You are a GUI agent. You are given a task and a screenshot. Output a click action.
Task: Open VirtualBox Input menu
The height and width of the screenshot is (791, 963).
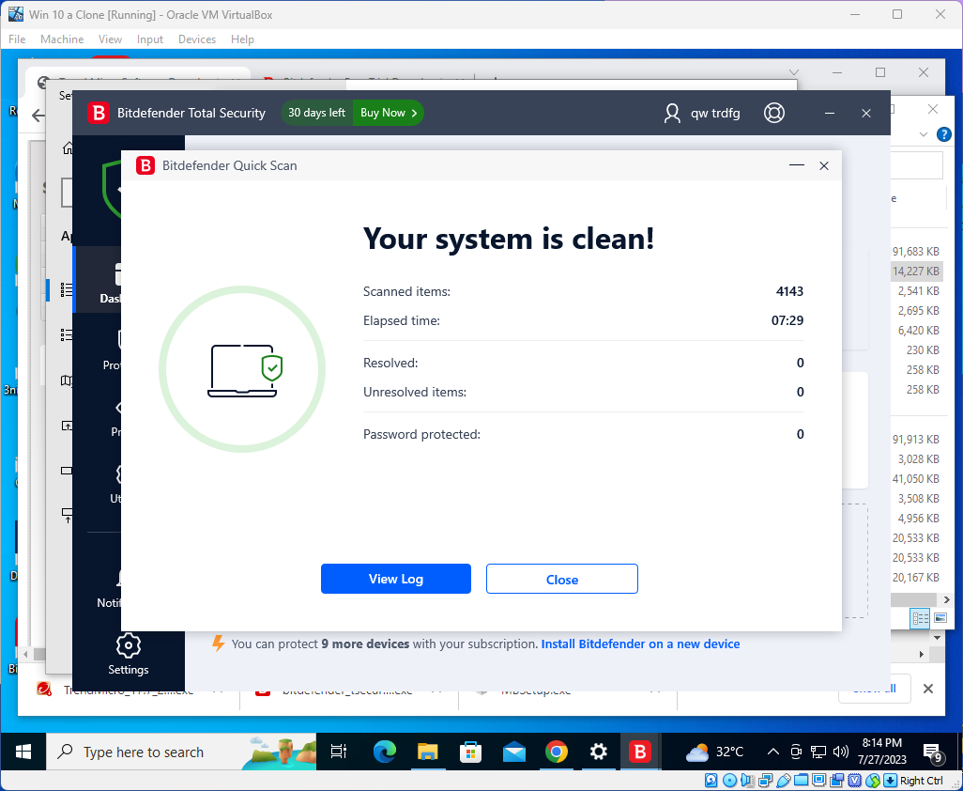(x=150, y=39)
